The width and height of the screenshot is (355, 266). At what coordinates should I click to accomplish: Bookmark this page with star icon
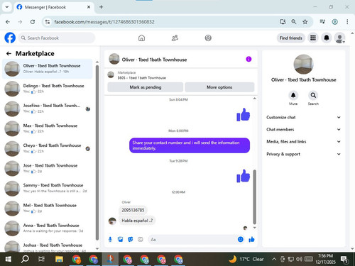305,22
